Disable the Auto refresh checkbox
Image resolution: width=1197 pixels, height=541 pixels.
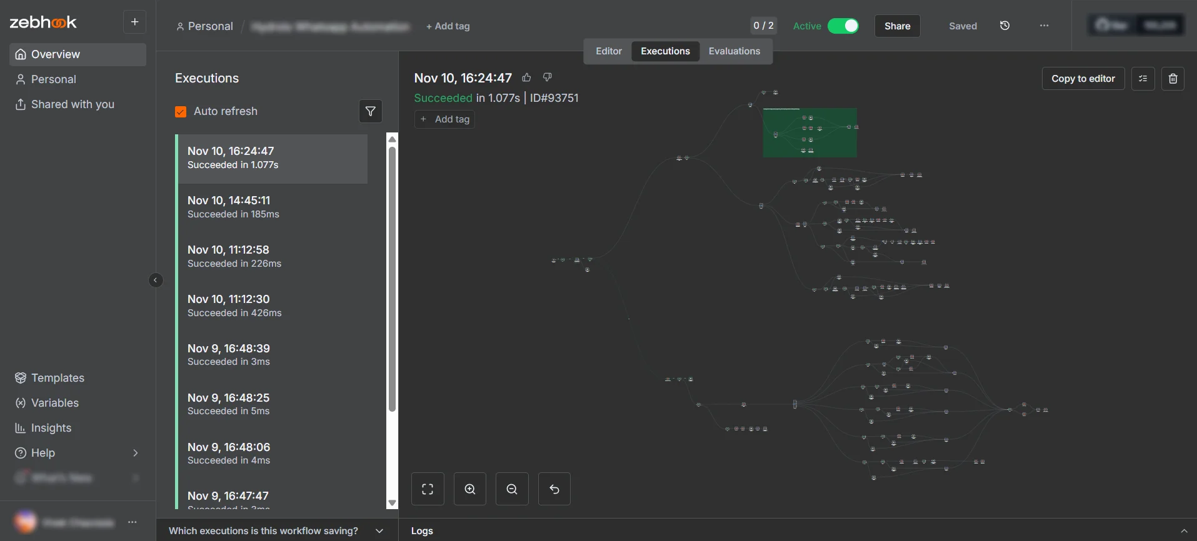point(181,112)
